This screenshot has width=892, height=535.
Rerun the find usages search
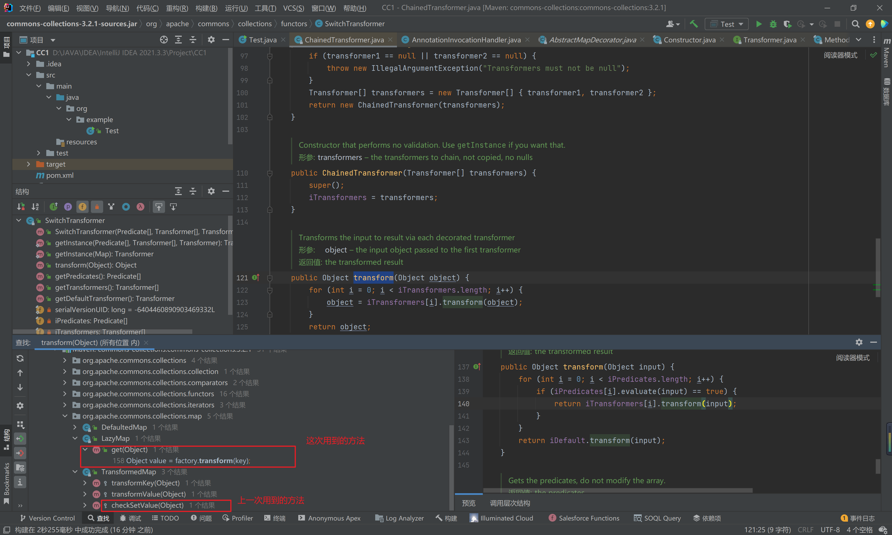pyautogui.click(x=20, y=358)
